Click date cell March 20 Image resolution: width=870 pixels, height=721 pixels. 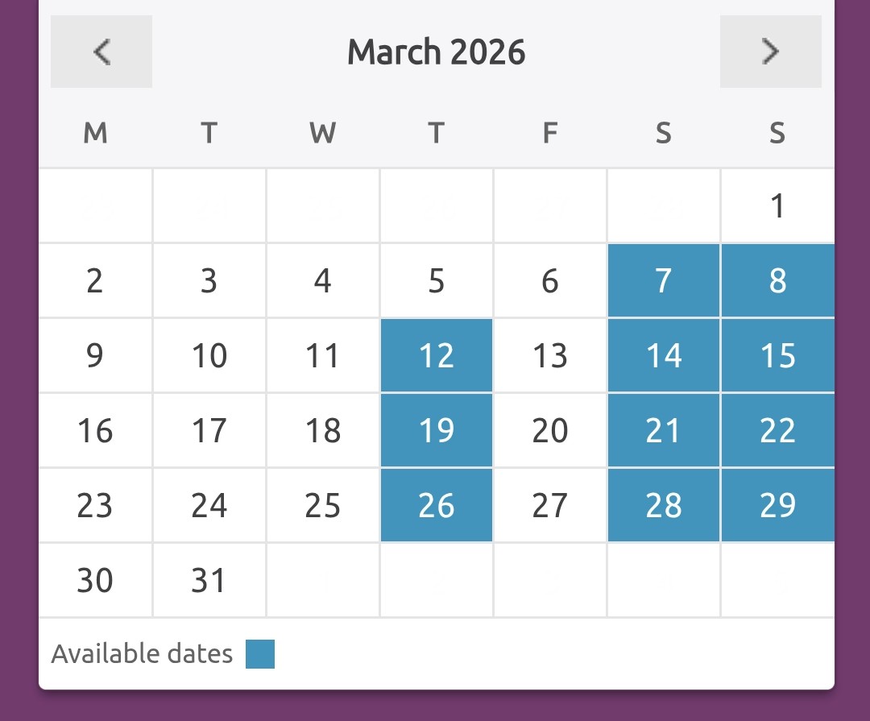pyautogui.click(x=550, y=430)
